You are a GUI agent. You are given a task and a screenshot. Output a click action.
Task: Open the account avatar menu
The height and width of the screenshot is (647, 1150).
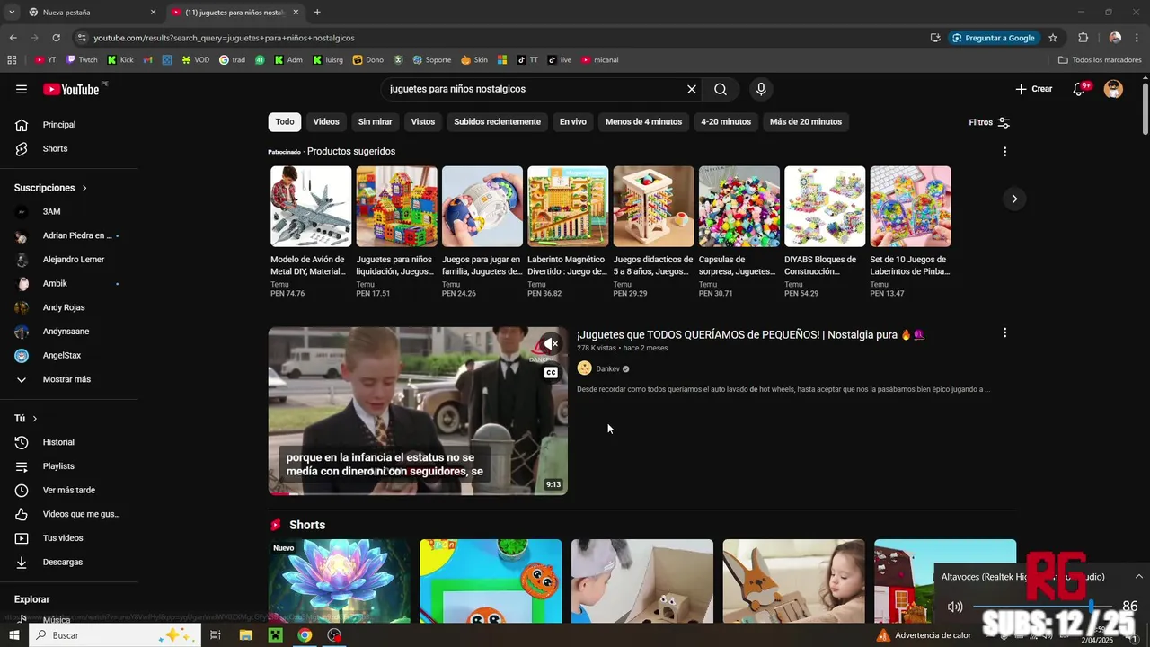pyautogui.click(x=1113, y=89)
